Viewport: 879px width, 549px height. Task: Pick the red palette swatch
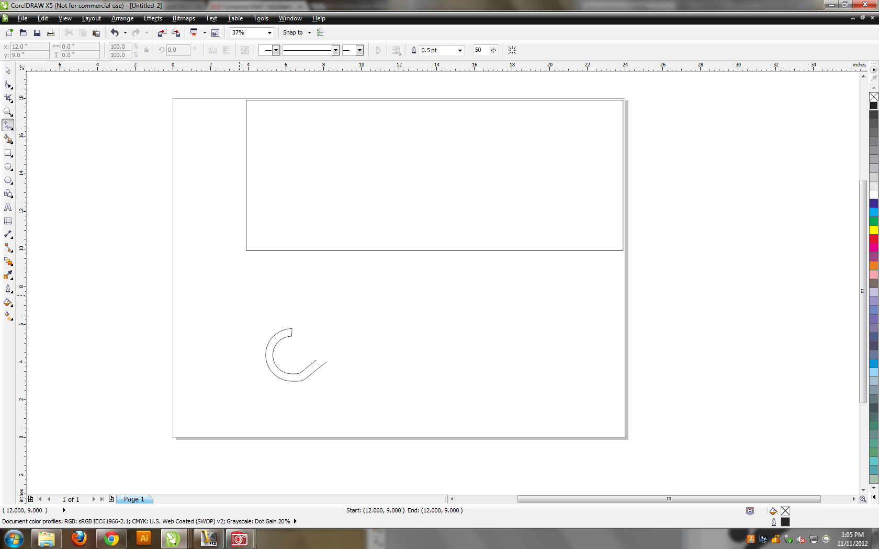point(873,239)
